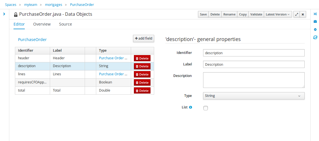Click the add field button
The image size is (319, 141).
[x=143, y=38]
